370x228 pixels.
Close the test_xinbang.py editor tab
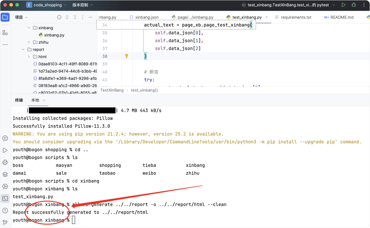(267, 17)
